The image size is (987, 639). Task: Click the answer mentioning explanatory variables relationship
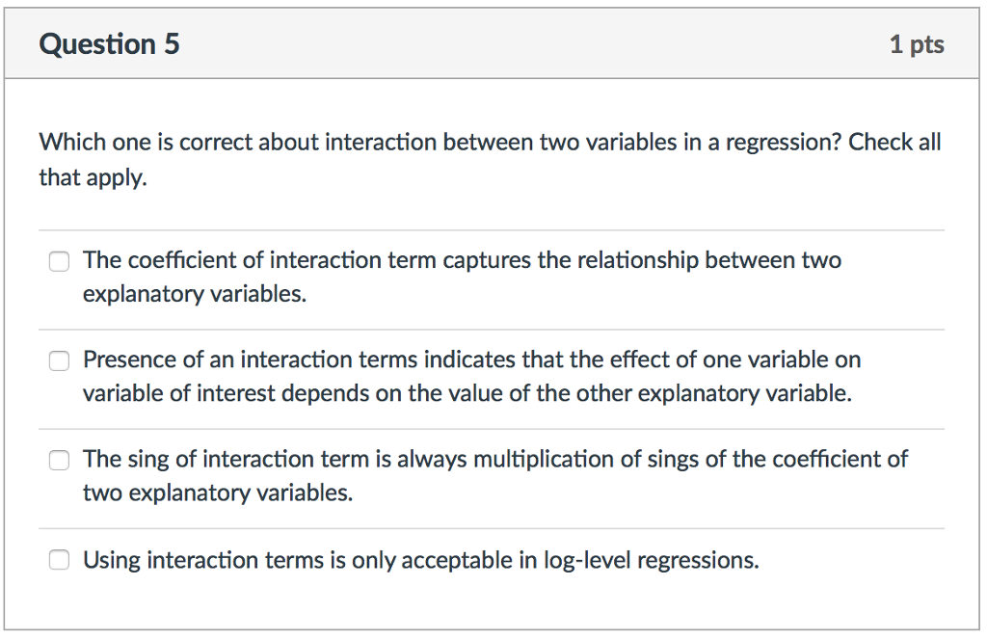click(x=463, y=277)
